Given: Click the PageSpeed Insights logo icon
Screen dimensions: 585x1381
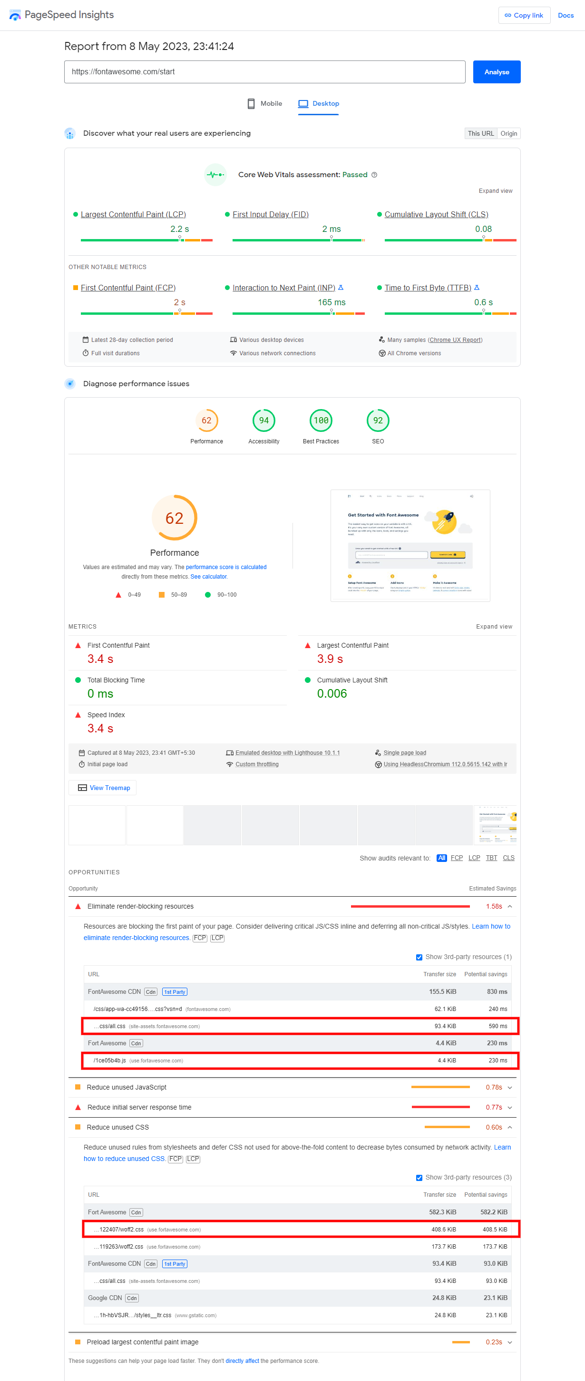Looking at the screenshot, I should (15, 15).
